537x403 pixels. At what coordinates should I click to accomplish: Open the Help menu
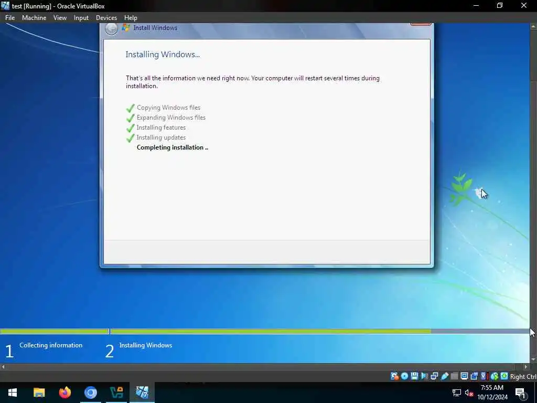131,18
